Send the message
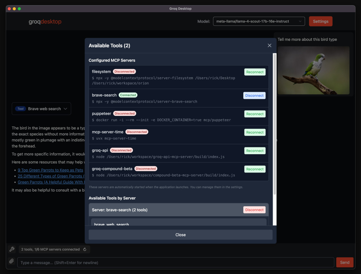This screenshot has height=274, width=361. coord(345,262)
